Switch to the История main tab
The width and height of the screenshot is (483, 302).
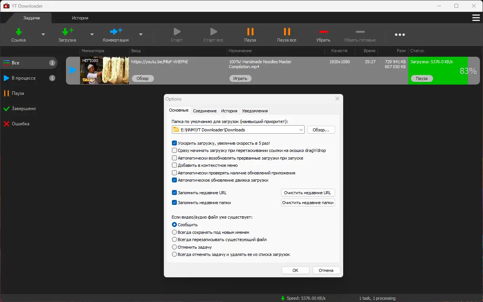[x=80, y=18]
